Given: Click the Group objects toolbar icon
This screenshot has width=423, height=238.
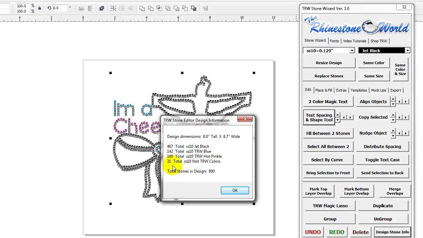Looking at the screenshot, I should [x=113, y=8].
